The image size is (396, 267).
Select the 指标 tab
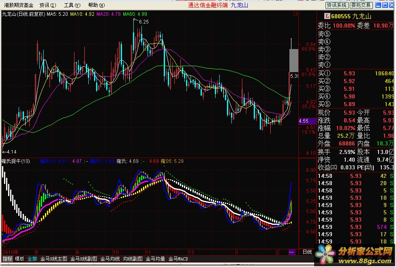(x=7, y=259)
